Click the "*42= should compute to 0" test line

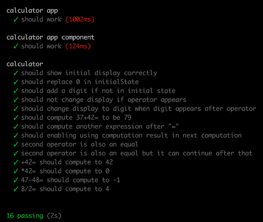(65, 171)
